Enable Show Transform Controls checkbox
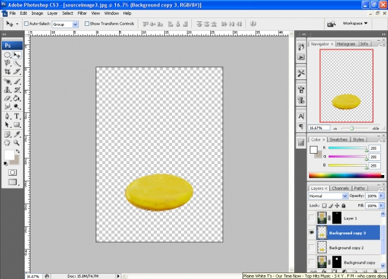This screenshot has width=388, height=279. point(87,24)
